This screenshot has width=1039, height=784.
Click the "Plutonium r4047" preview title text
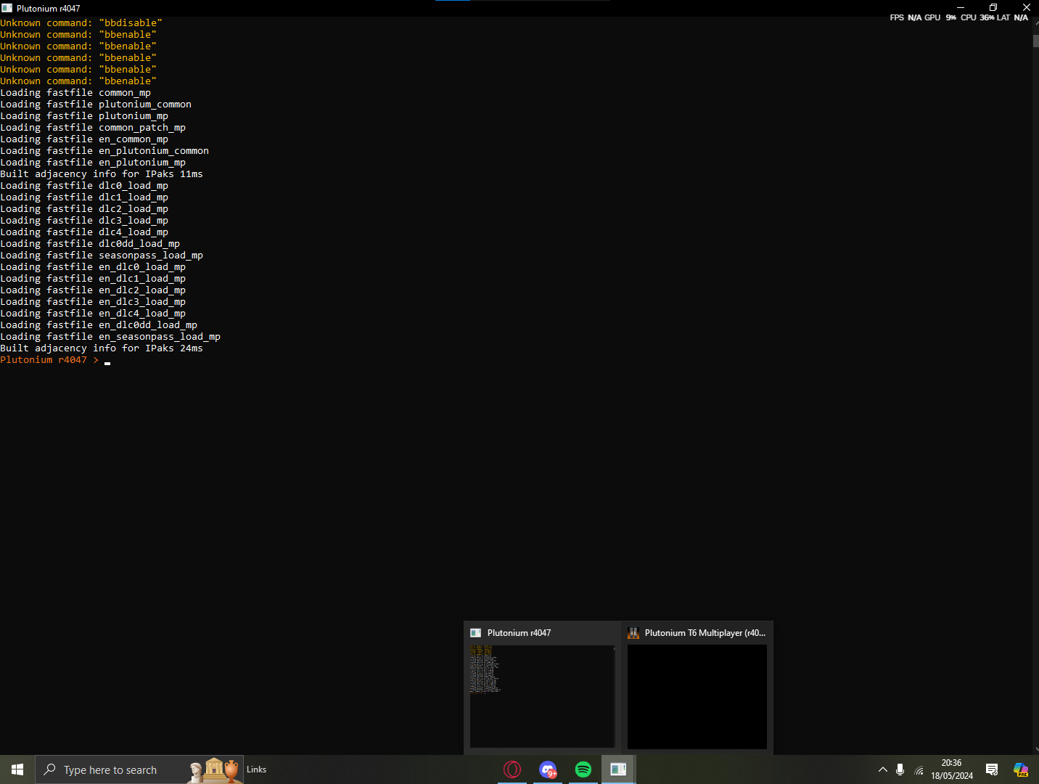click(x=519, y=633)
